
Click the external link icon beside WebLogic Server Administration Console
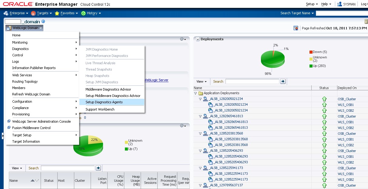pos(9,121)
